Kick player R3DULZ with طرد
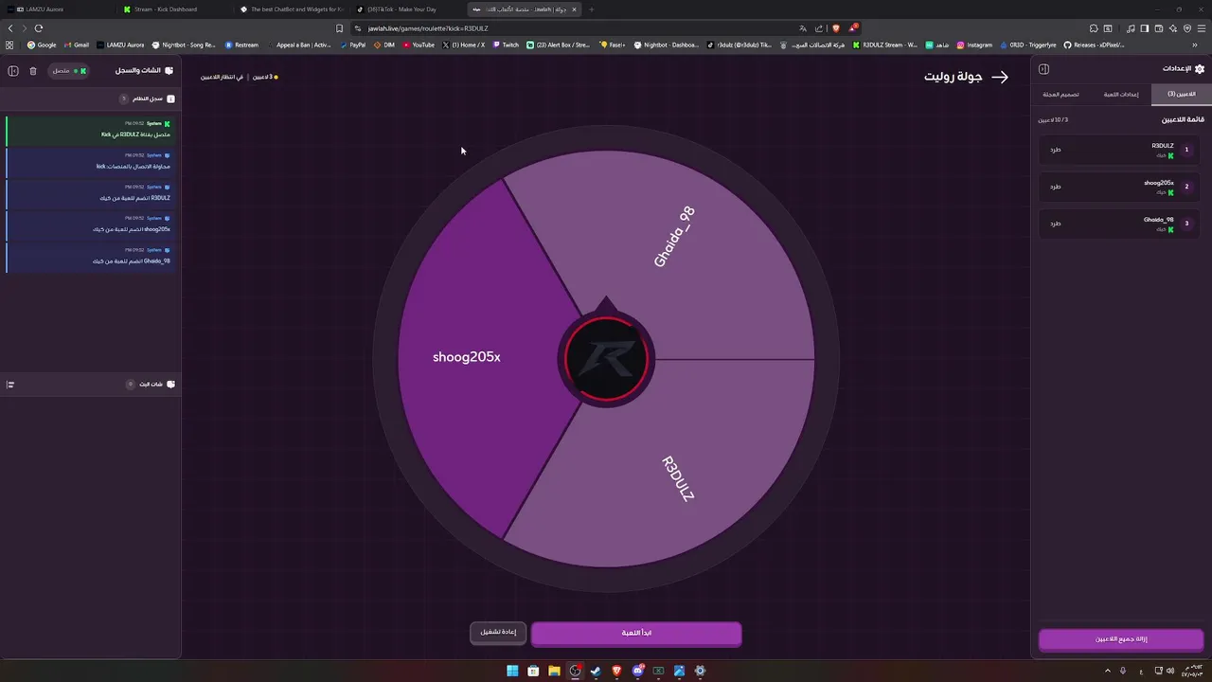Viewport: 1212px width, 682px height. [1056, 150]
